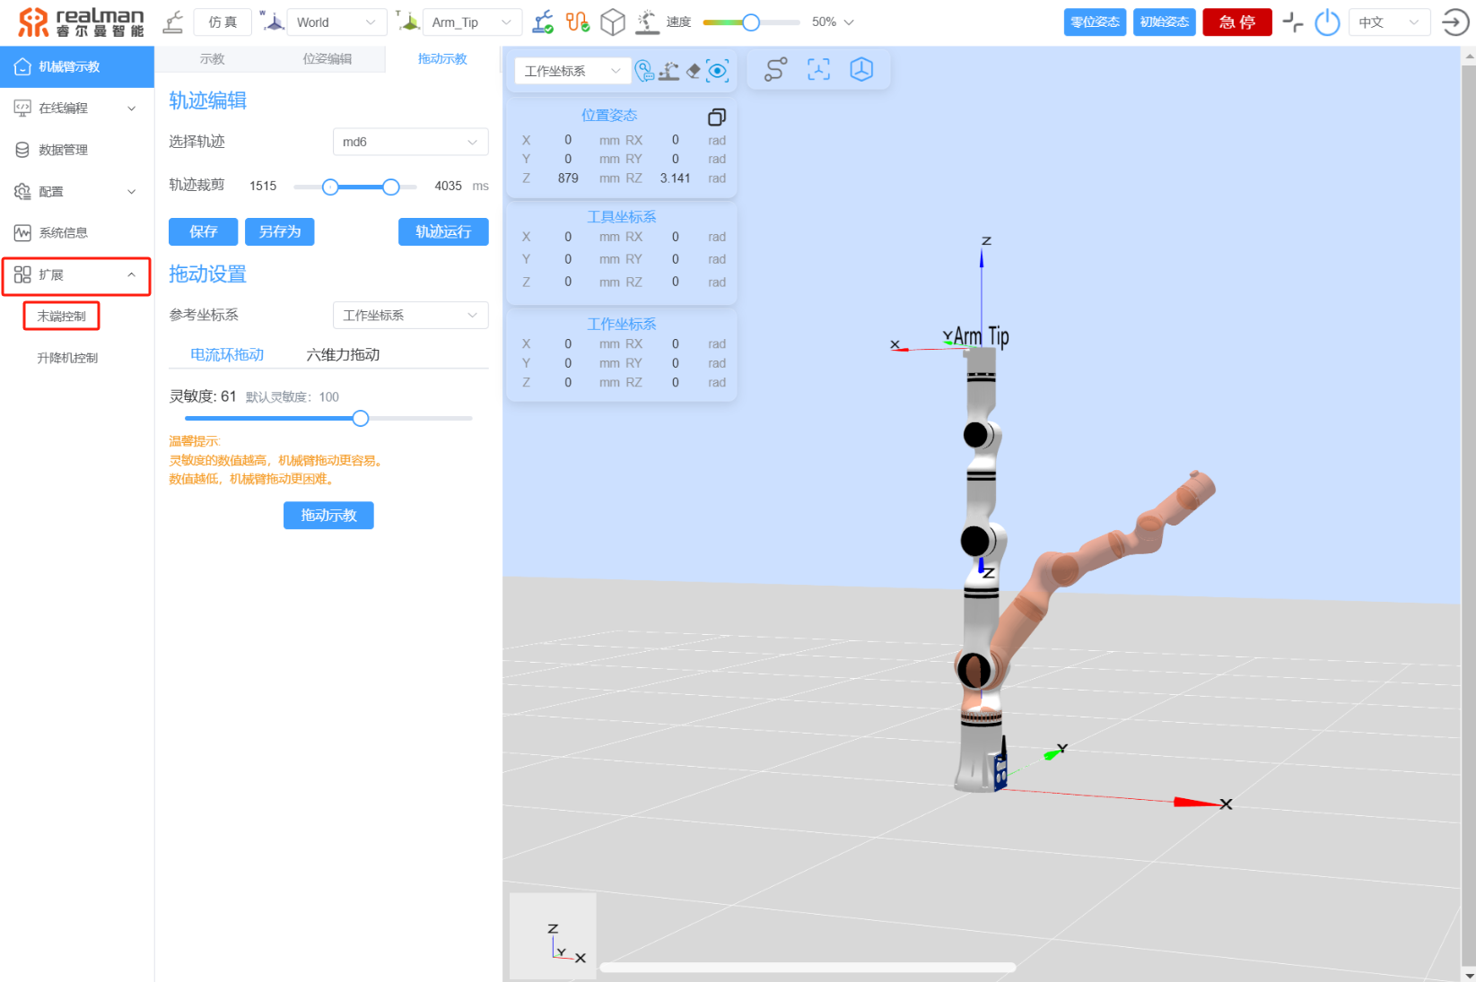Click the 机械臂示教 home icon in sidebar
Image resolution: width=1476 pixels, height=982 pixels.
pyautogui.click(x=22, y=66)
